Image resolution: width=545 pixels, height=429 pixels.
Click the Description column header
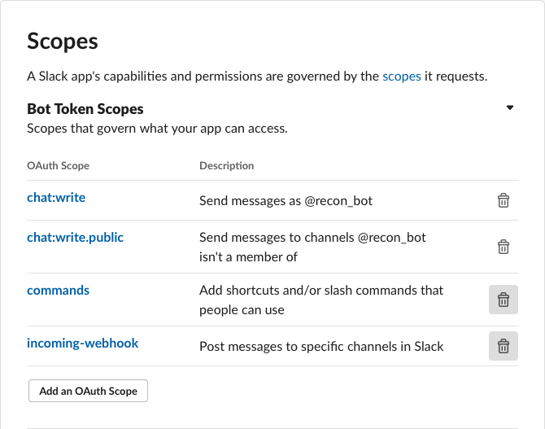[226, 165]
